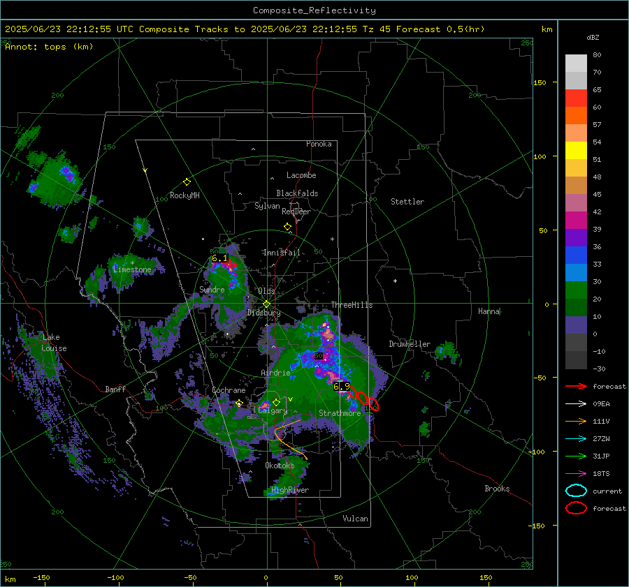Click the Sundre town label

coord(212,290)
